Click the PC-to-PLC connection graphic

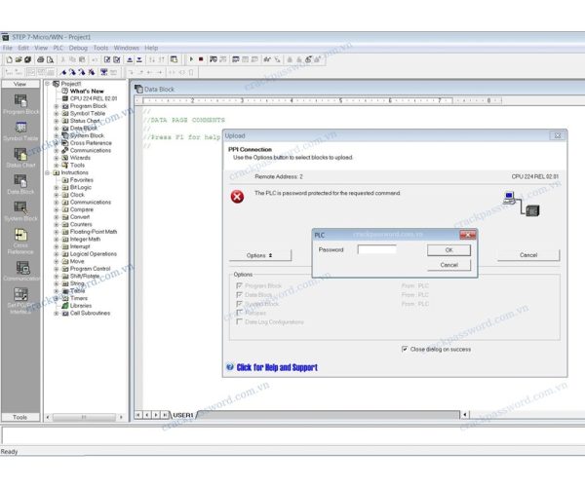pyautogui.click(x=521, y=204)
